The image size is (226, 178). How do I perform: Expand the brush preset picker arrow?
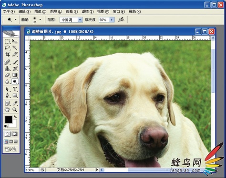coord(40,19)
